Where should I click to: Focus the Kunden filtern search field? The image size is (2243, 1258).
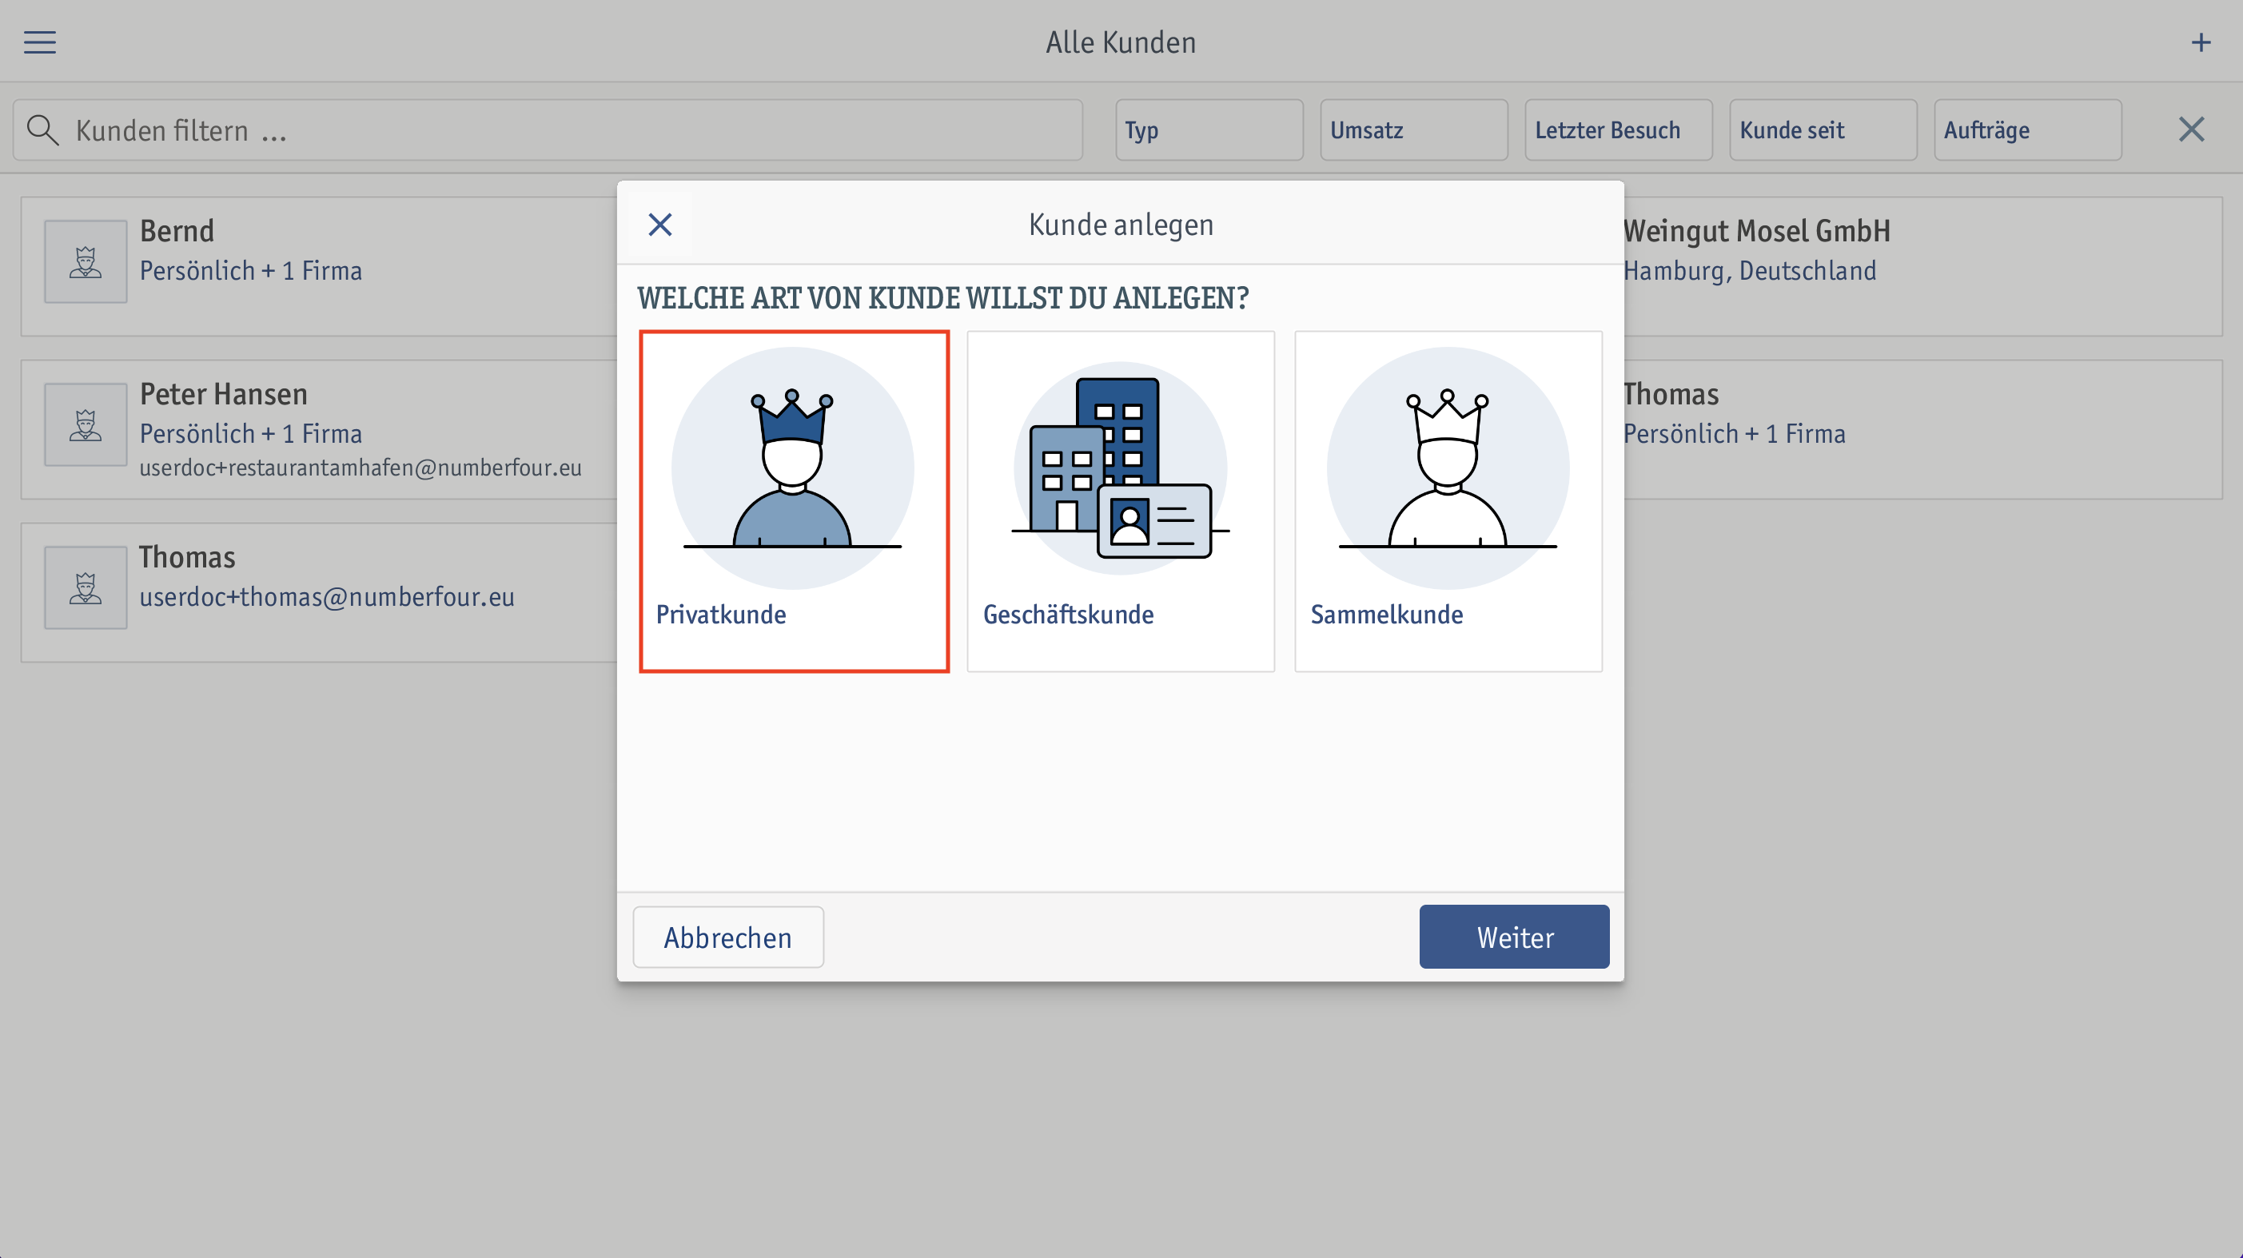pos(548,129)
